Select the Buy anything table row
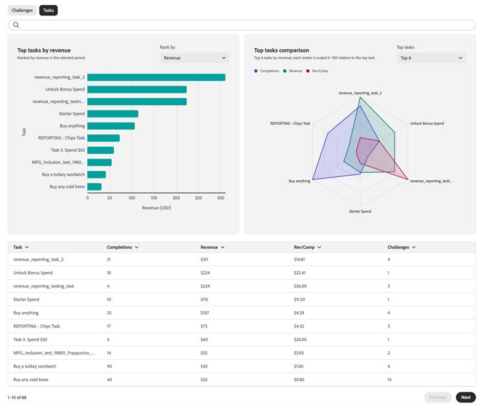485x405 pixels. click(242, 313)
